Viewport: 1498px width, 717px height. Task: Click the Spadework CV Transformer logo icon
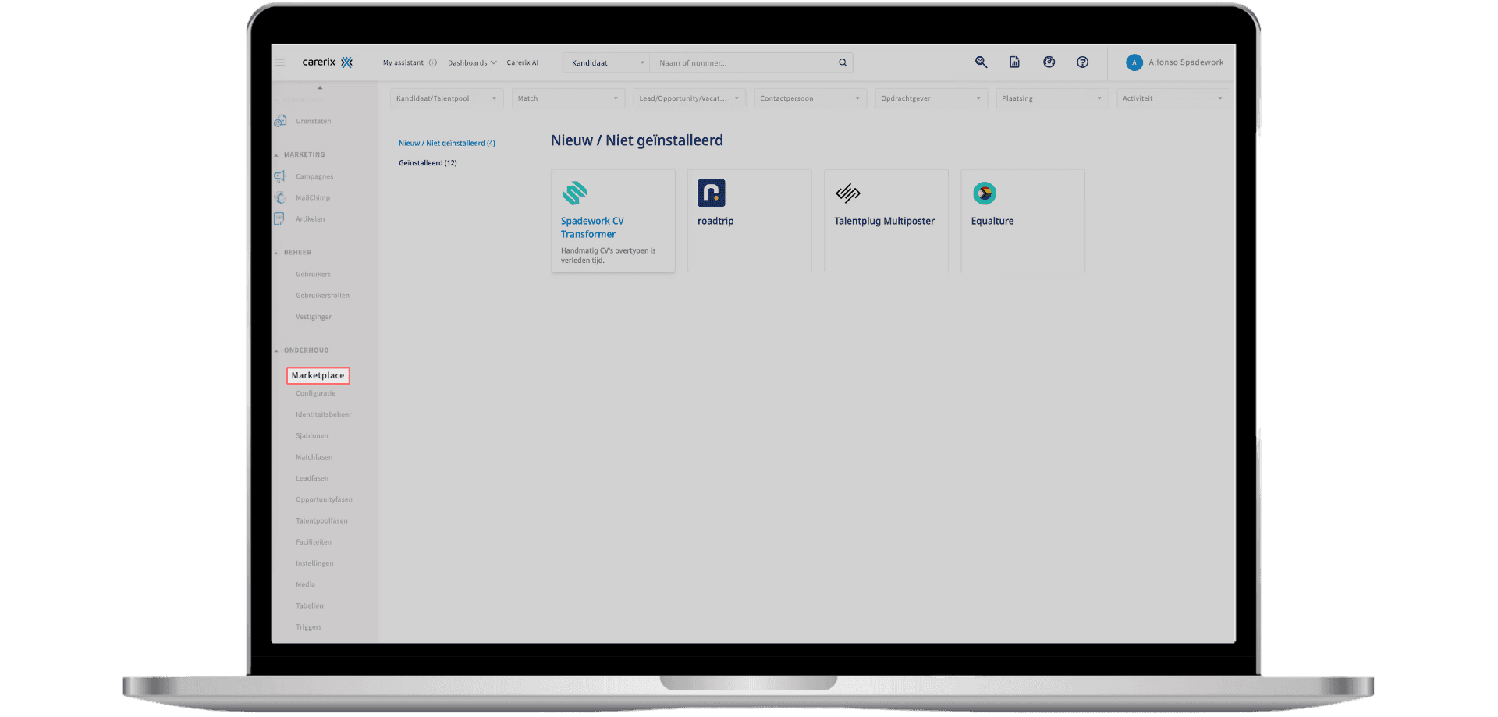(575, 193)
